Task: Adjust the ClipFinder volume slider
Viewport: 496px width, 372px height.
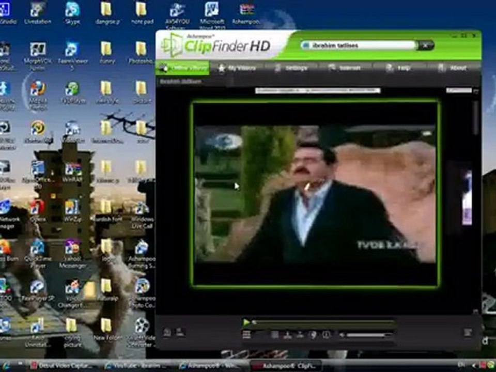Action: [369, 335]
